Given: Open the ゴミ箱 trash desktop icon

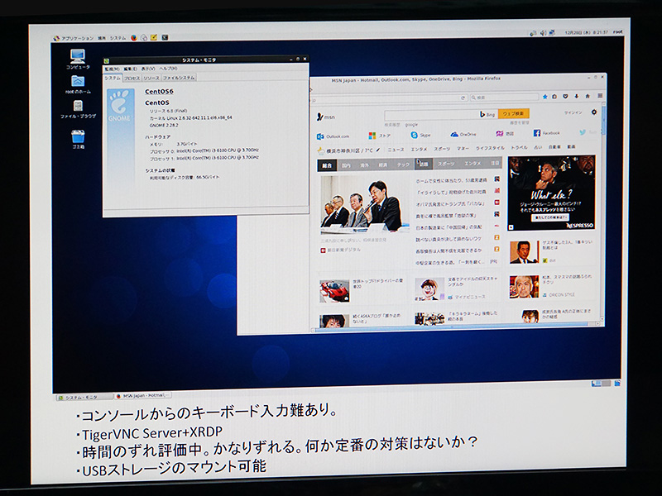Looking at the screenshot, I should pos(78,140).
